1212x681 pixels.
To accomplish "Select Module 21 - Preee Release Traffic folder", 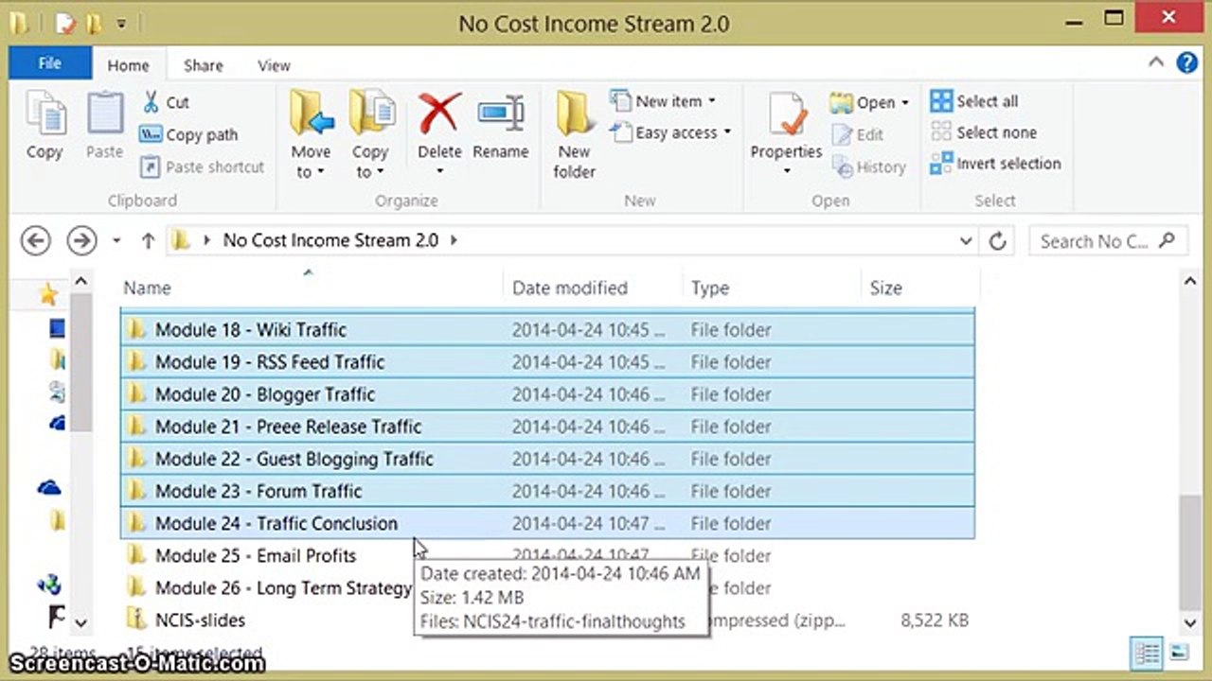I will pos(547,426).
